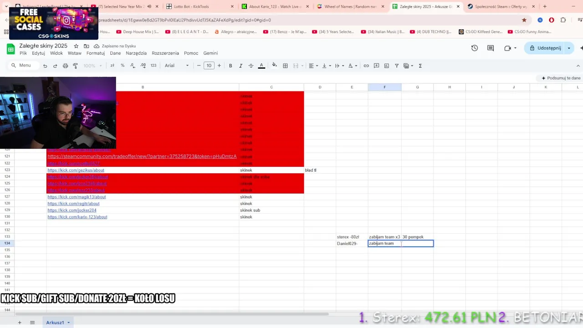
Task: Open the Narzędzia menu
Action: click(x=136, y=53)
